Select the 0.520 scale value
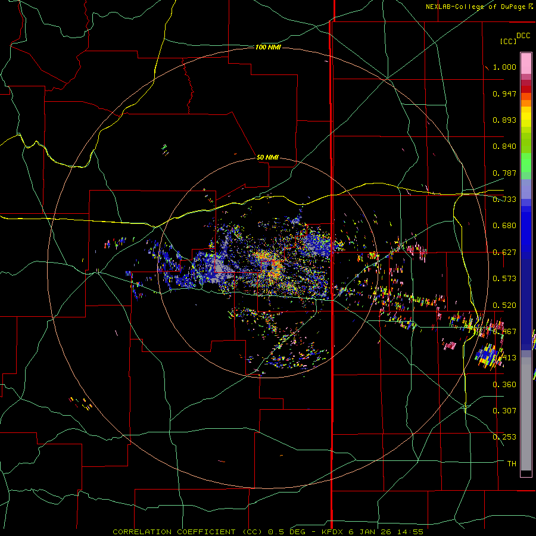Screen dimensions: 536x536 click(504, 306)
